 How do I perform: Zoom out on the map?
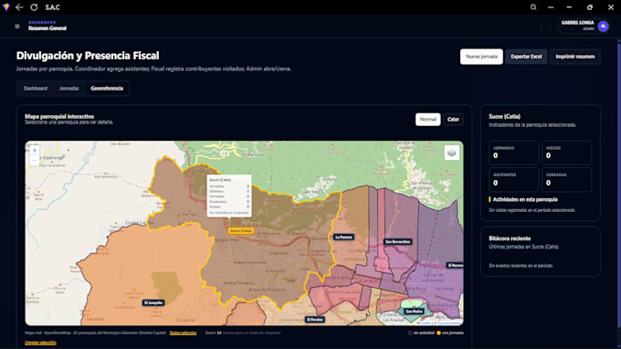[35, 160]
